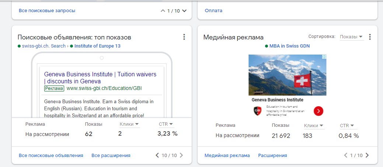
Task: Go to previous search query page
Action: pyautogui.click(x=163, y=11)
